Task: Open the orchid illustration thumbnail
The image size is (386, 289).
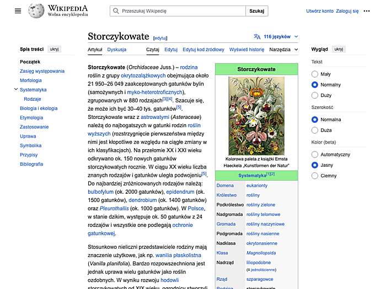Action: [256, 116]
